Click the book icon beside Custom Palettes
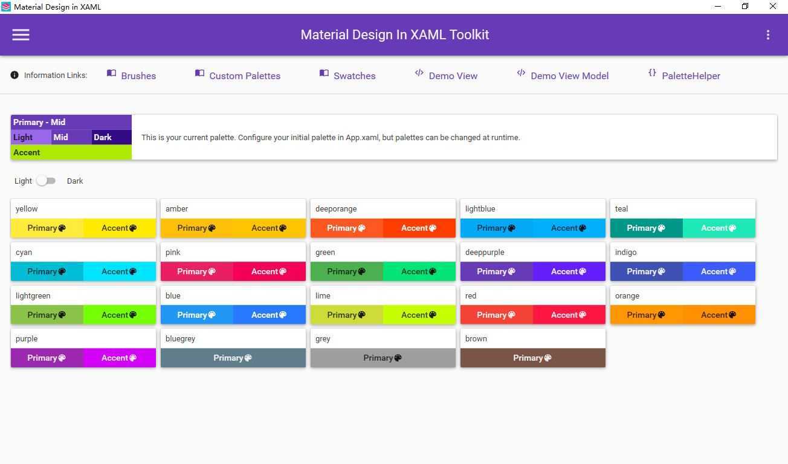788x464 pixels. (199, 73)
